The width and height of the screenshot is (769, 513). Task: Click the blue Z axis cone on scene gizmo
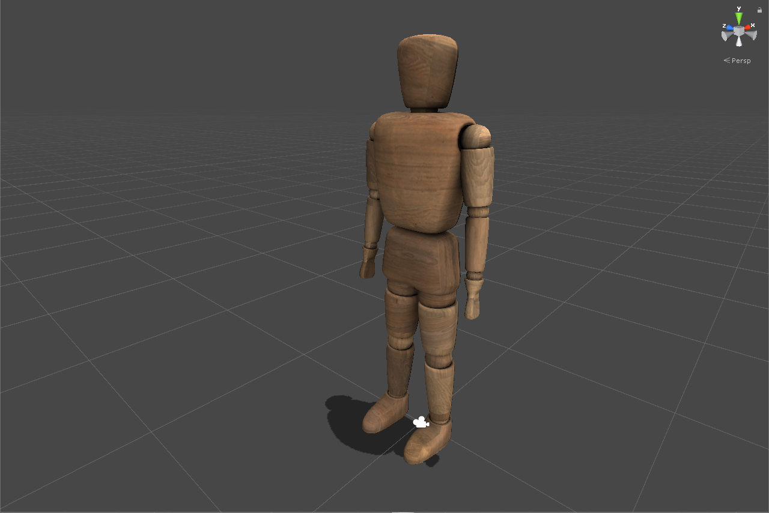[729, 27]
